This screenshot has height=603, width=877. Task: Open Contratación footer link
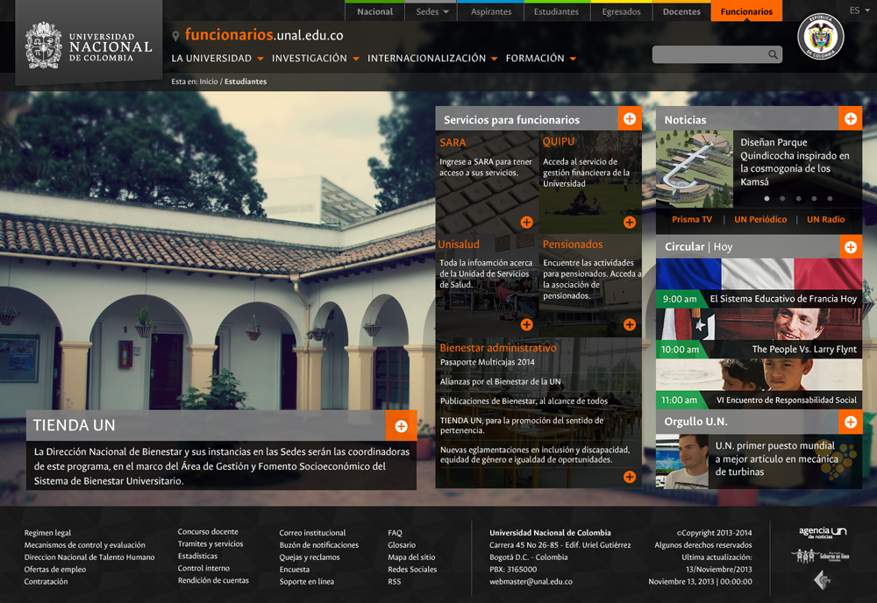[x=46, y=582]
